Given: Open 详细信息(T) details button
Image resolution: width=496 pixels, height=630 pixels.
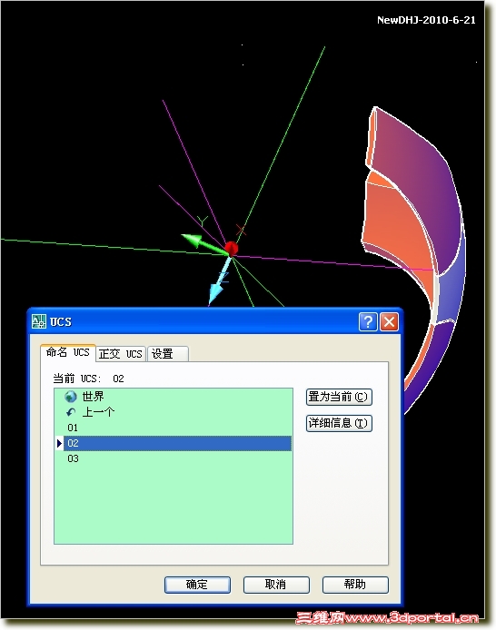Looking at the screenshot, I should pos(339,423).
